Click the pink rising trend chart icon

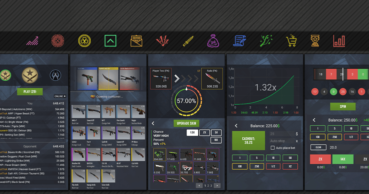(x=32, y=41)
